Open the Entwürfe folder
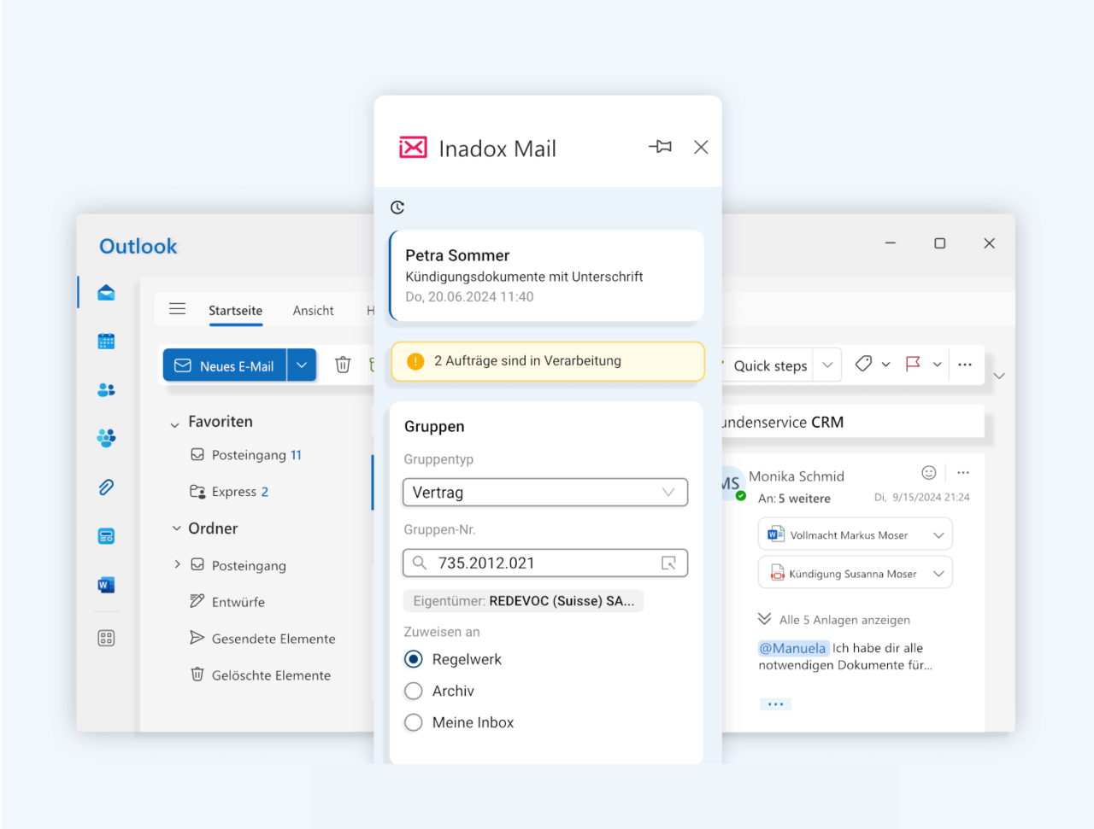 227,602
